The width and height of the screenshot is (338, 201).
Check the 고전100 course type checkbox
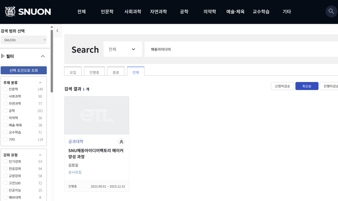(5, 183)
